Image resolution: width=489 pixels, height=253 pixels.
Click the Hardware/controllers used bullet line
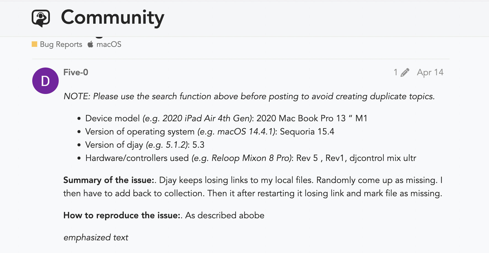tap(251, 158)
